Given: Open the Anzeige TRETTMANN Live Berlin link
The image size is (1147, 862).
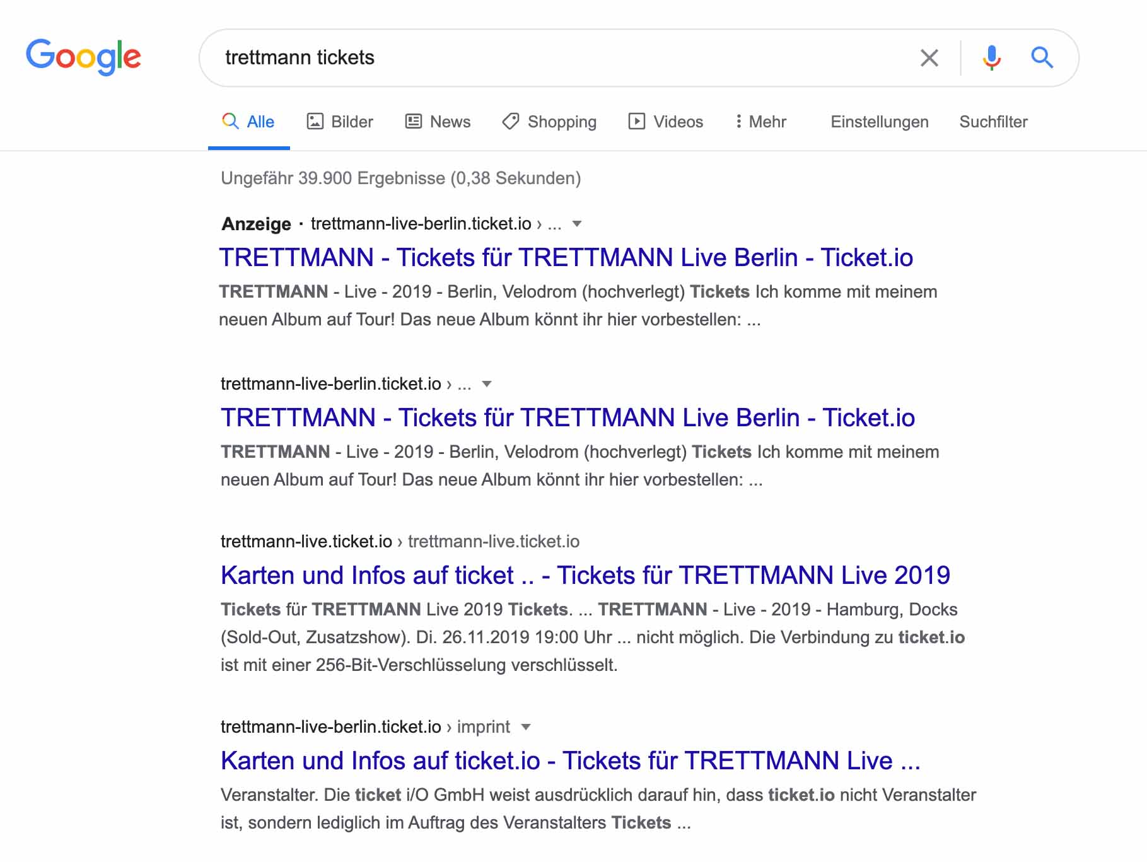Looking at the screenshot, I should 566,257.
